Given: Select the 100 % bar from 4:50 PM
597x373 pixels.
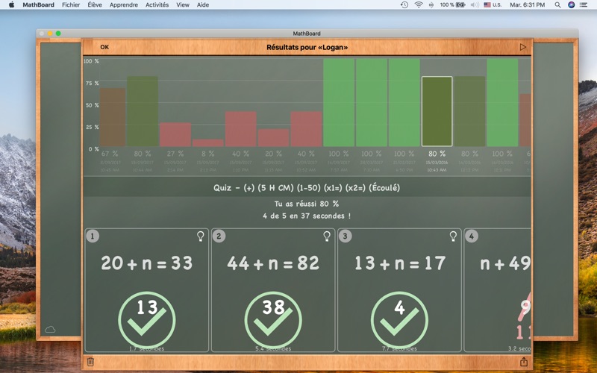Looking at the screenshot, I should click(x=404, y=102).
